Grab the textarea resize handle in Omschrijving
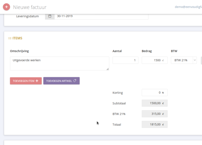 pos(107,69)
